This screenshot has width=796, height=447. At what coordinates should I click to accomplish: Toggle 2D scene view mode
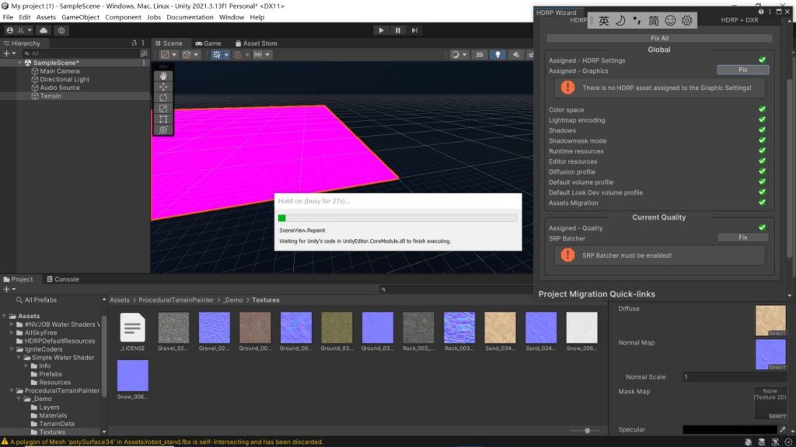pyautogui.click(x=479, y=55)
